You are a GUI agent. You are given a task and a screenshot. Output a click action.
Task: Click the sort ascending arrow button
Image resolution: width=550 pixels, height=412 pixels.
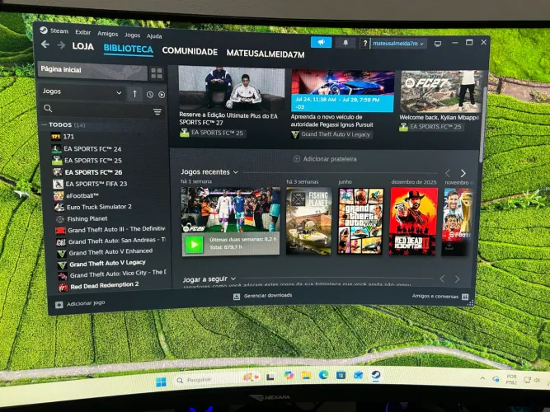(134, 94)
